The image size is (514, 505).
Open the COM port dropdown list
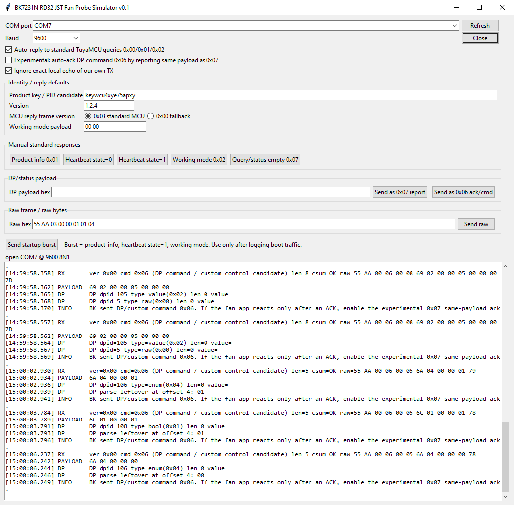coord(455,26)
